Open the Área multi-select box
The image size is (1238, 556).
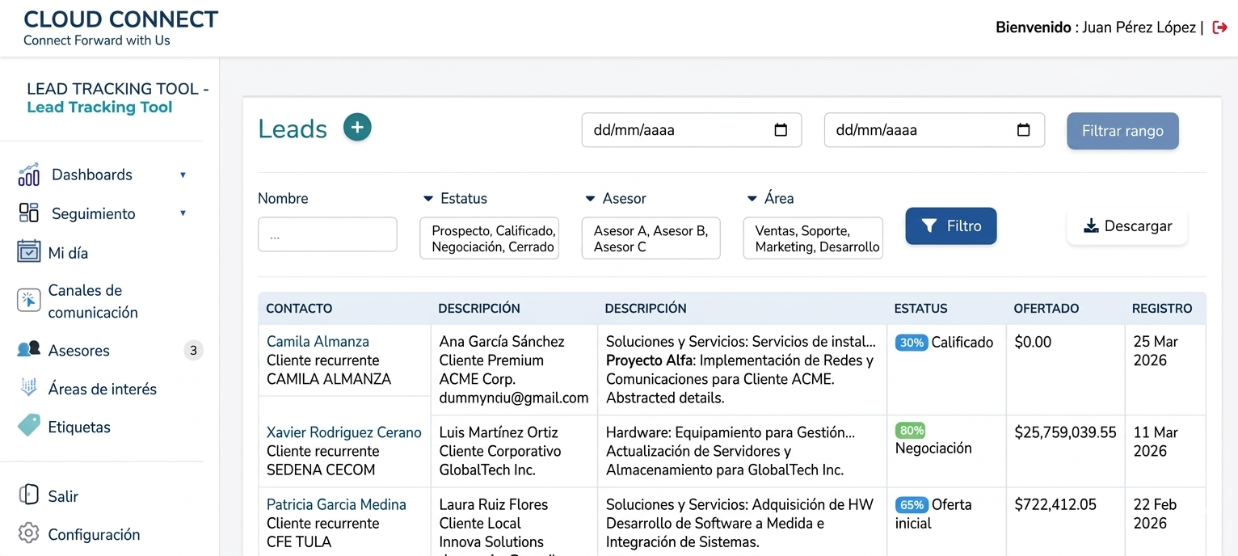(813, 238)
